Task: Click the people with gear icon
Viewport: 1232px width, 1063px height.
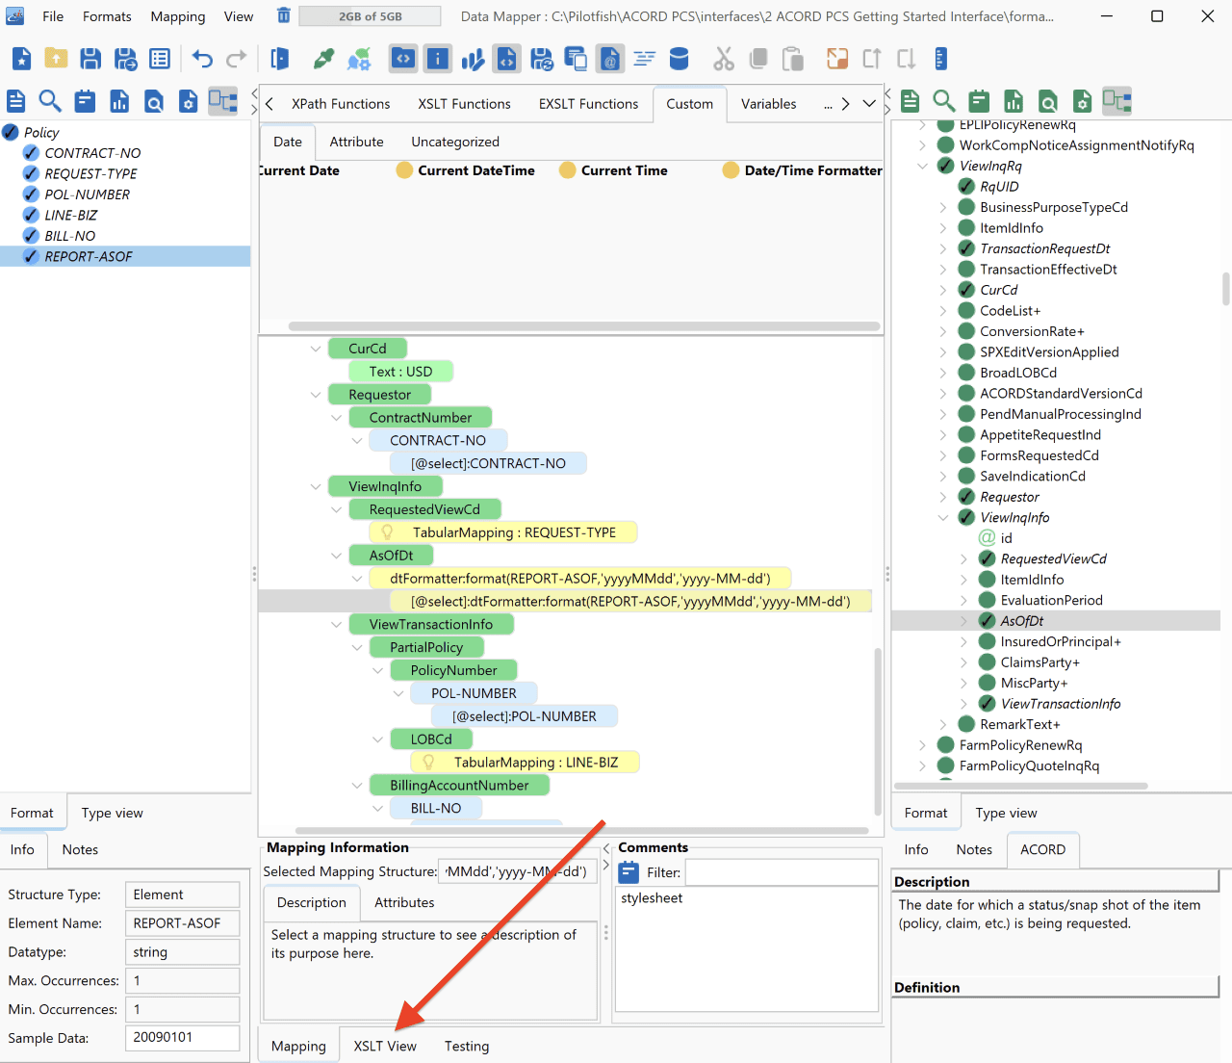Action: [x=359, y=59]
